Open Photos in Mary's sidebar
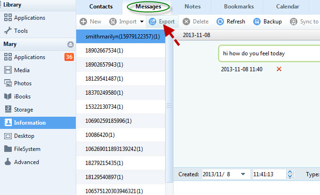320x195 pixels. pos(23,83)
